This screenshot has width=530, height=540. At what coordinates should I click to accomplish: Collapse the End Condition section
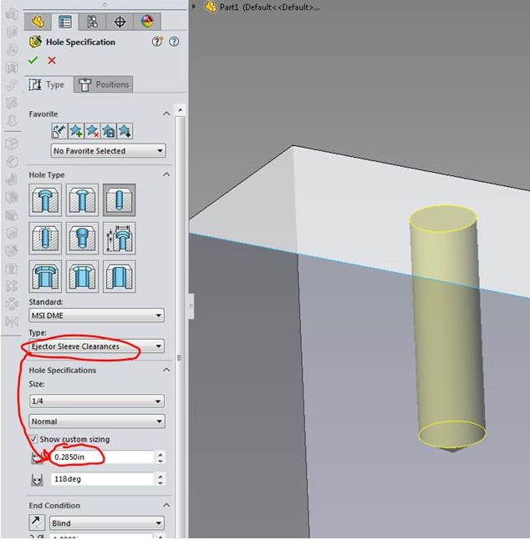tap(166, 505)
